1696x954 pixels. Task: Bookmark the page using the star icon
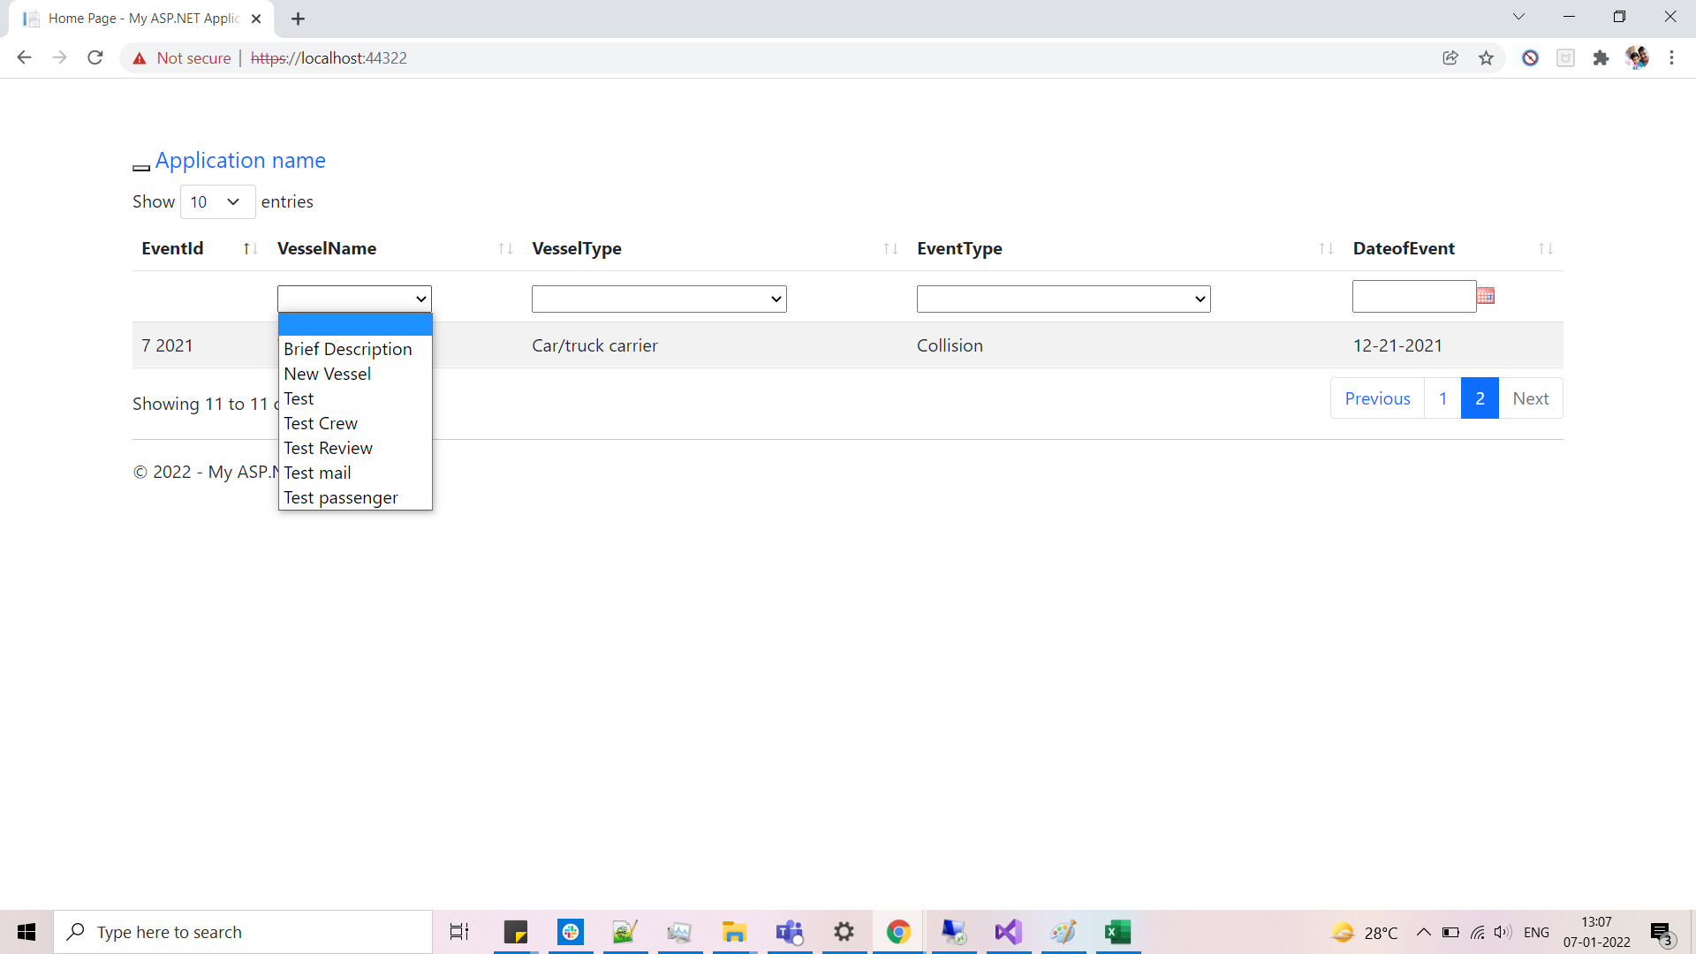pyautogui.click(x=1487, y=57)
